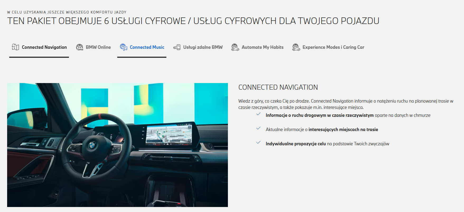Open the Automate My Habits tab
The height and width of the screenshot is (212, 464).
257,47
